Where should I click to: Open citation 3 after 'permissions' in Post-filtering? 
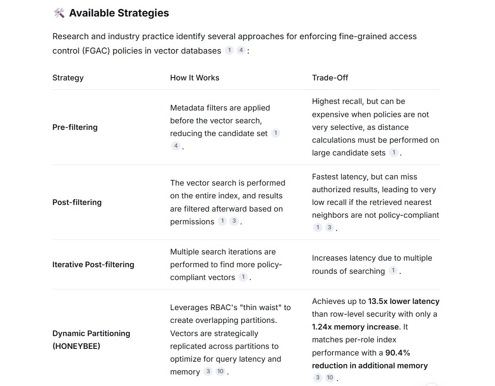coord(234,221)
